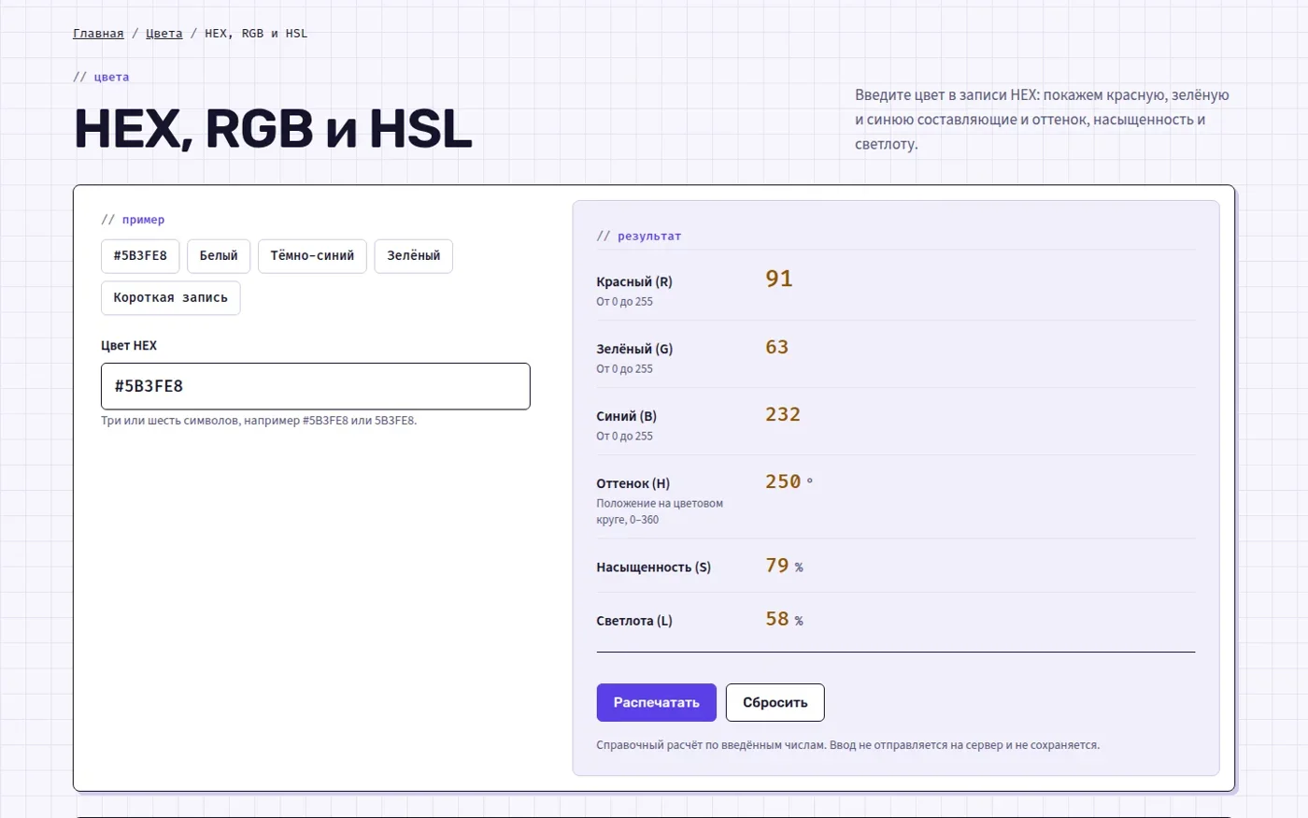1308x818 pixels.
Task: Click the Оттенок (H) label
Action: [x=633, y=483]
